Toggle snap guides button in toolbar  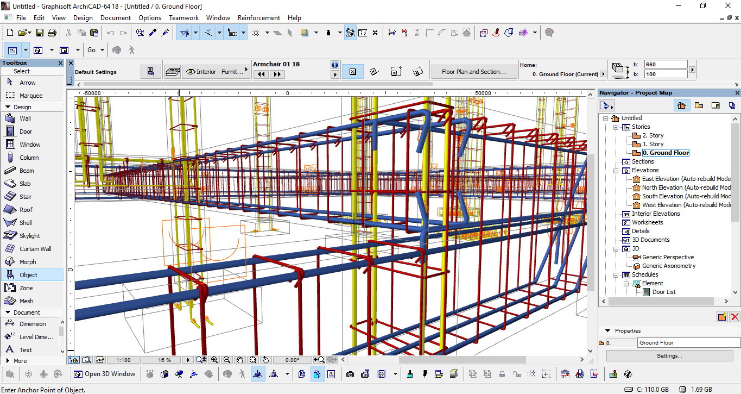coord(208,33)
